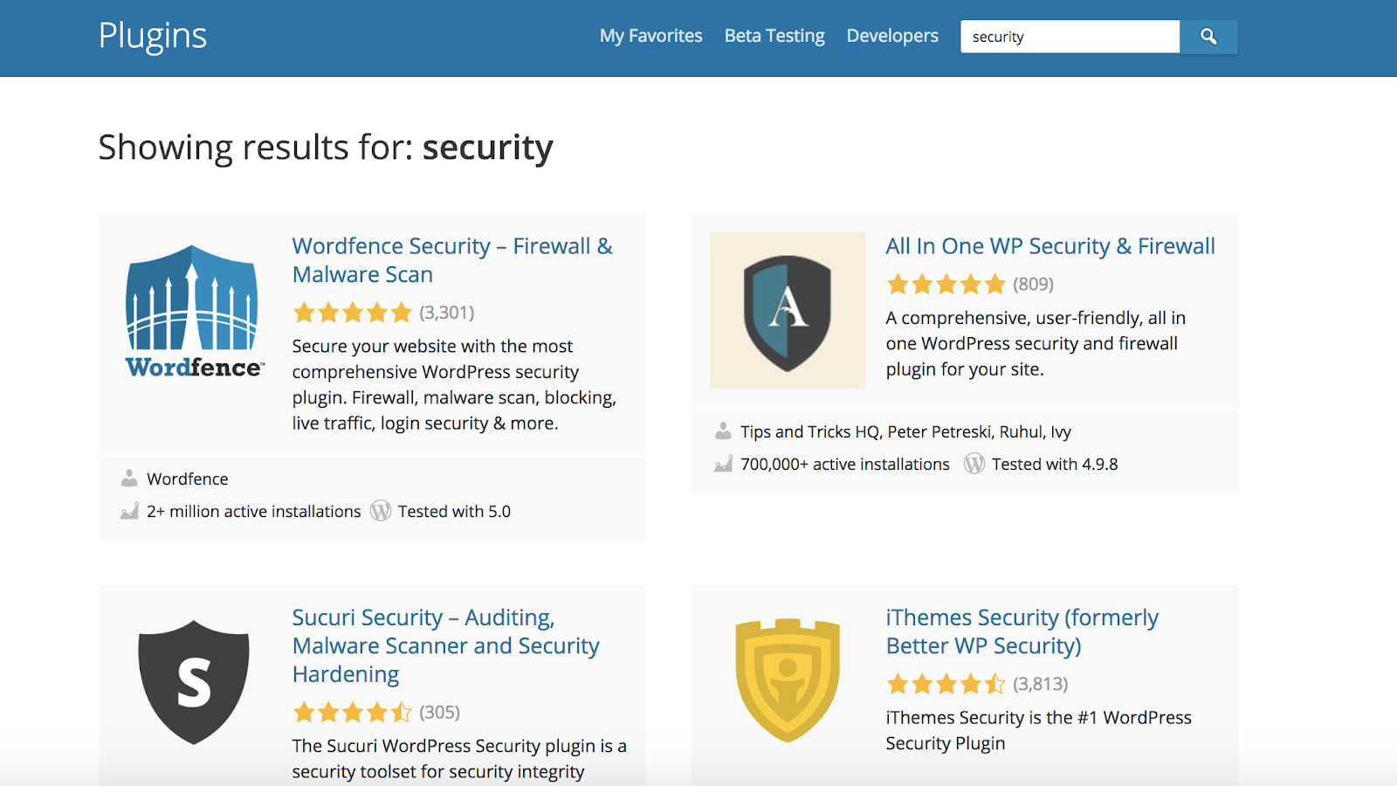Image resolution: width=1397 pixels, height=786 pixels.
Task: Click the Wordfence shield logo
Action: pos(193,310)
